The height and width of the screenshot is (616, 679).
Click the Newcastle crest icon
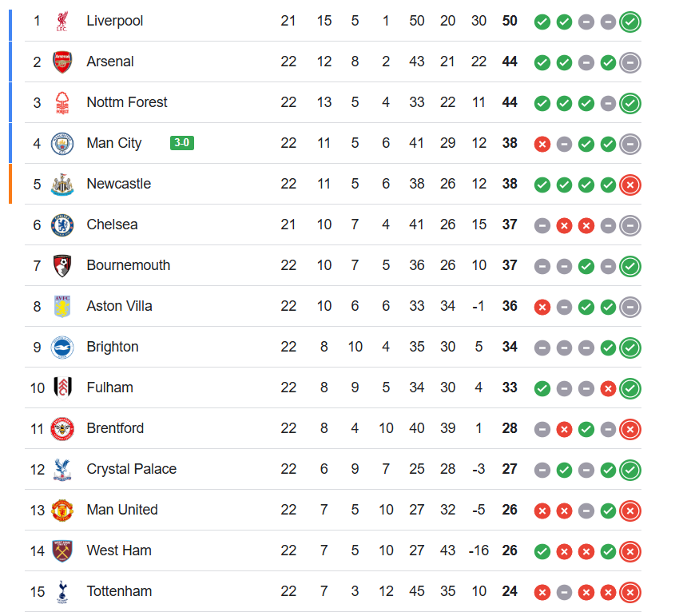(x=62, y=185)
